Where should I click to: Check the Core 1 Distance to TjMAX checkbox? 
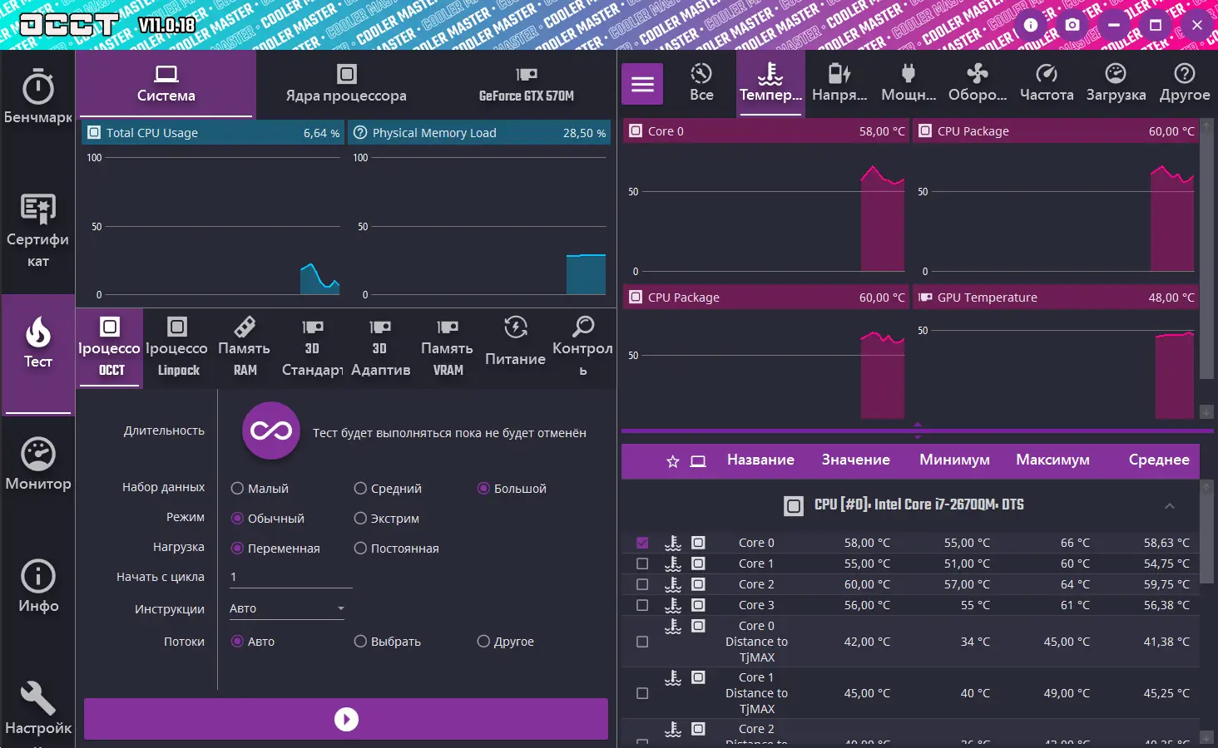pyautogui.click(x=642, y=693)
